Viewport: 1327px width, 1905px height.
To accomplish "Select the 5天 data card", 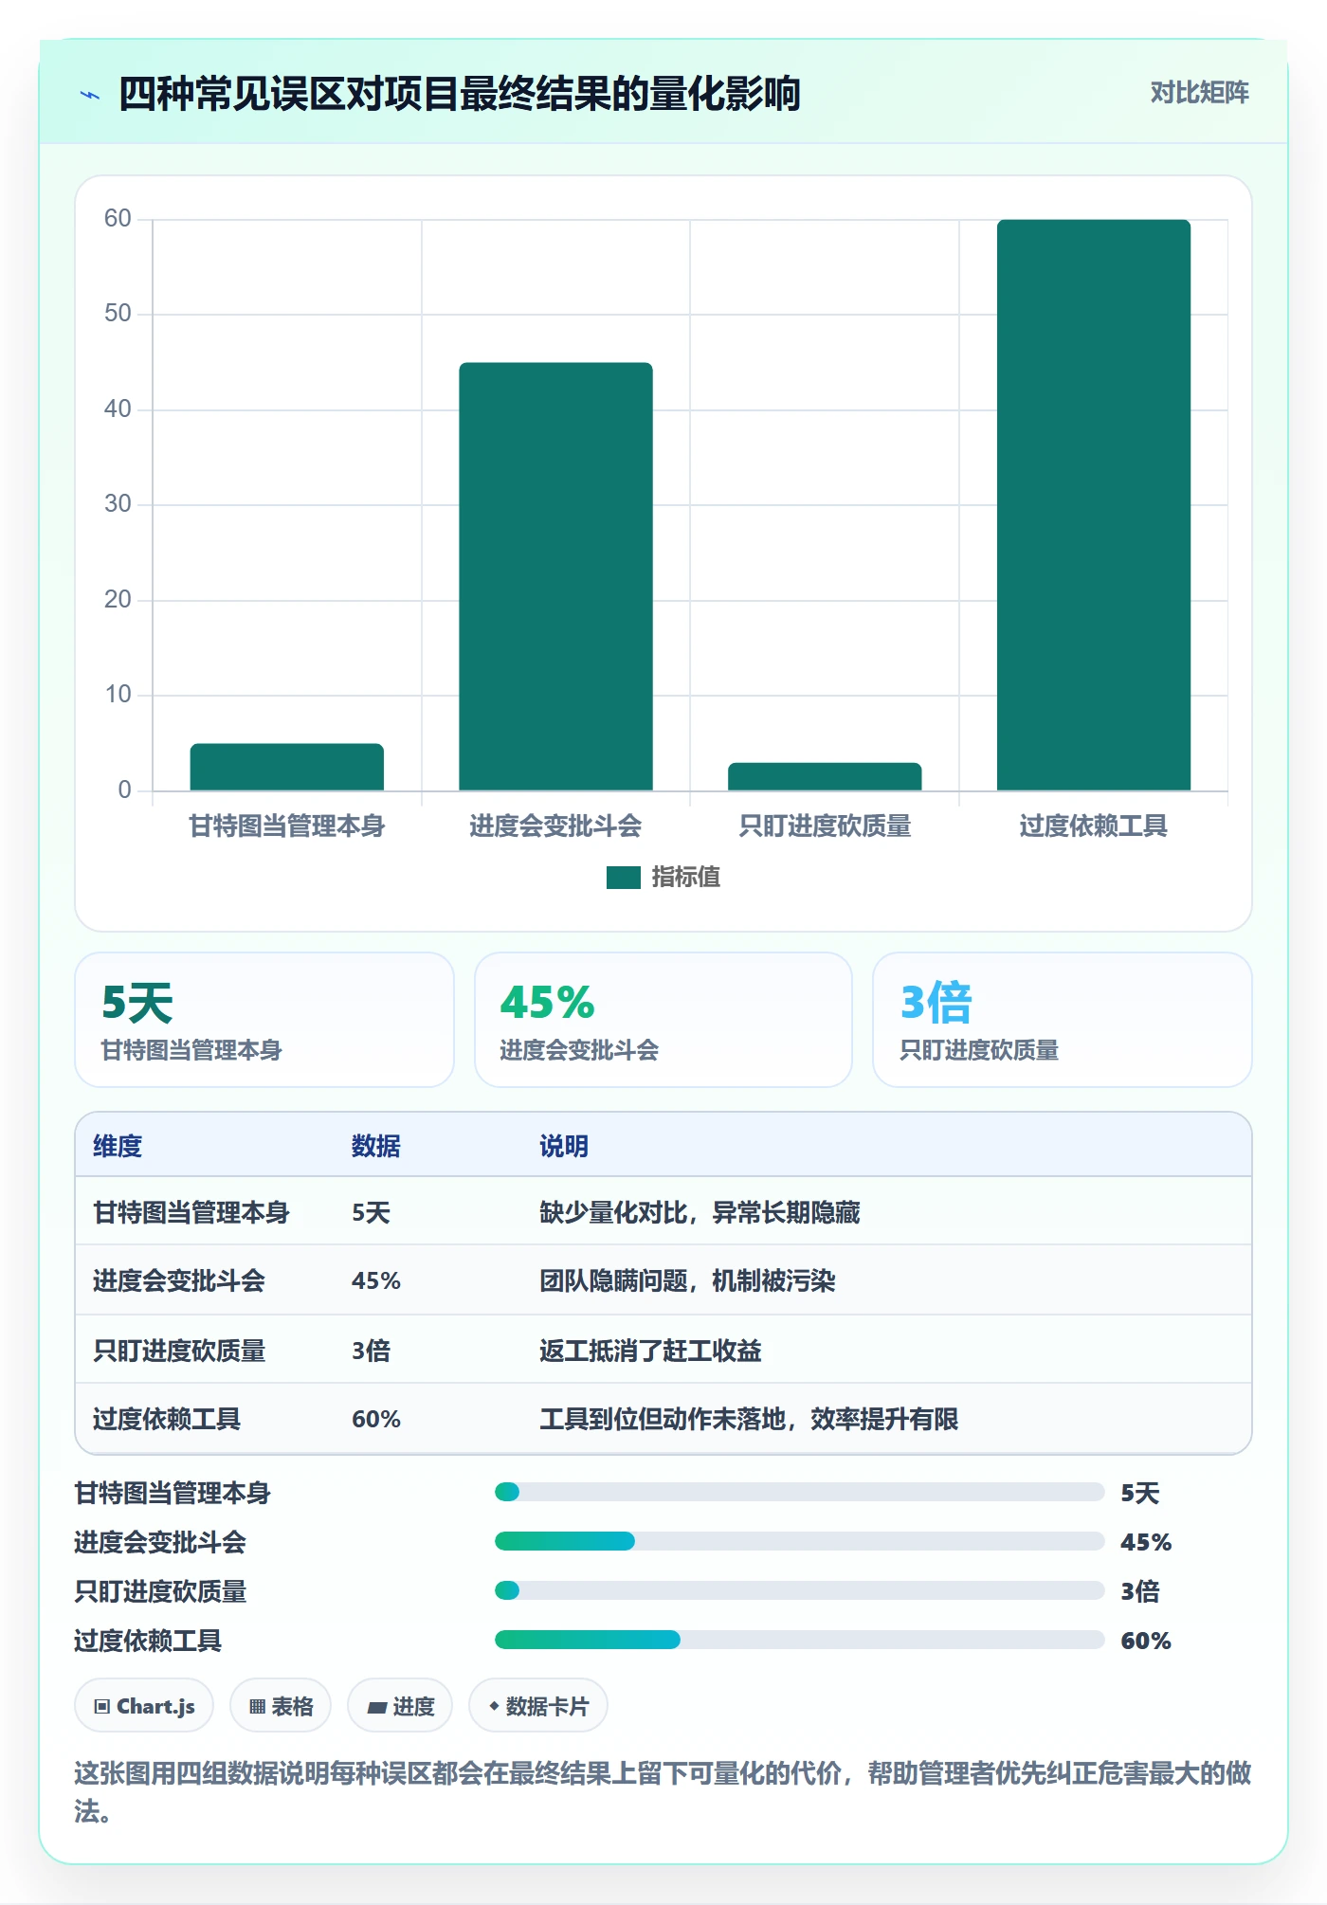I will click(264, 1020).
